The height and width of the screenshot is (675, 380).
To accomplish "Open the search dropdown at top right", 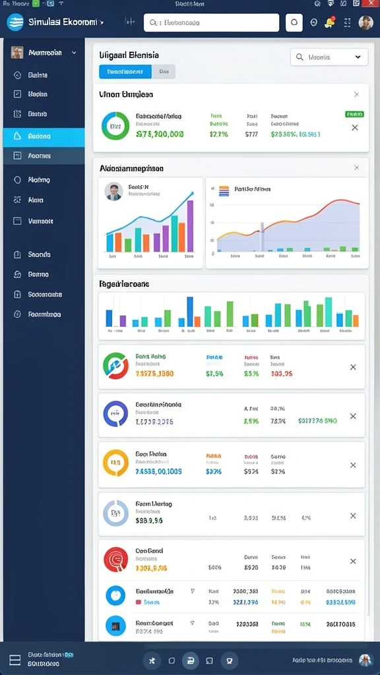I will pyautogui.click(x=329, y=57).
